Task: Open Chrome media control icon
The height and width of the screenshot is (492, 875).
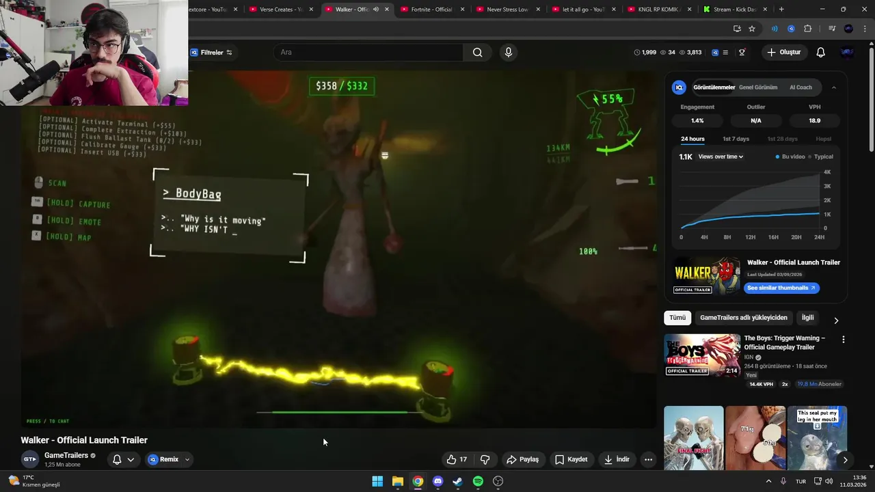Action: [832, 29]
